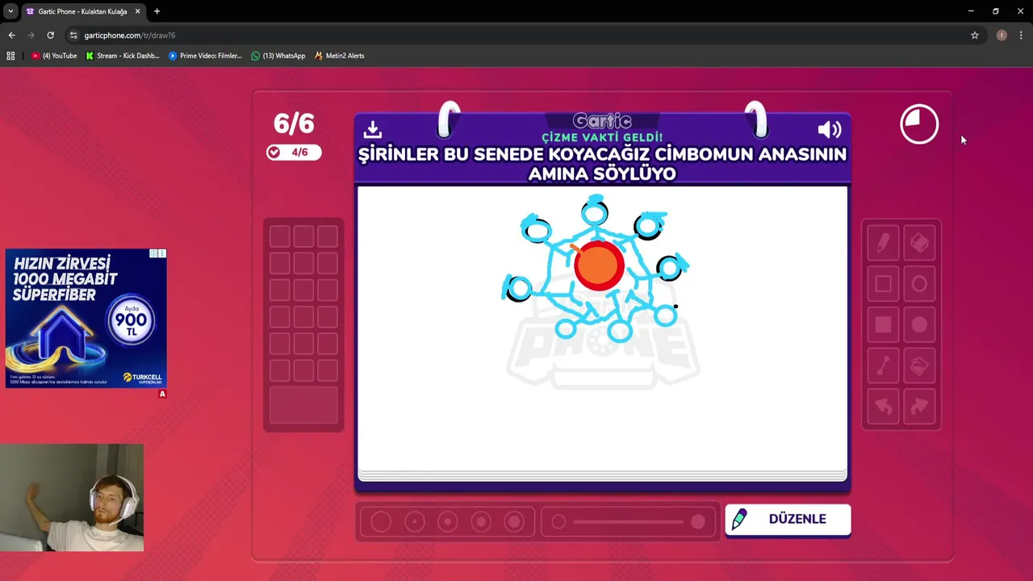Choose the largest brush size circle
Image resolution: width=1033 pixels, height=581 pixels.
click(x=514, y=522)
